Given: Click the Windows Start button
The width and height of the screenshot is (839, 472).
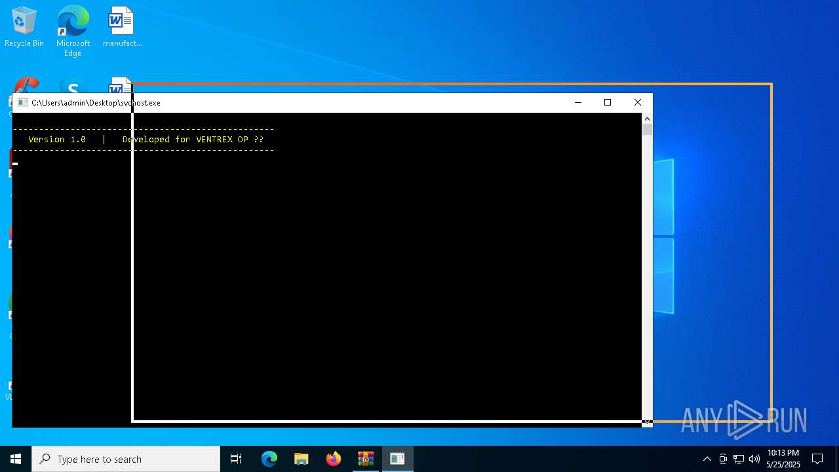Looking at the screenshot, I should tap(16, 459).
